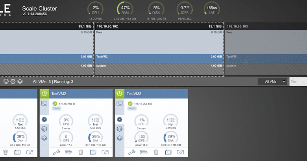Open TestVM3 layers side tab
The image size is (307, 161).
pos(119,138)
